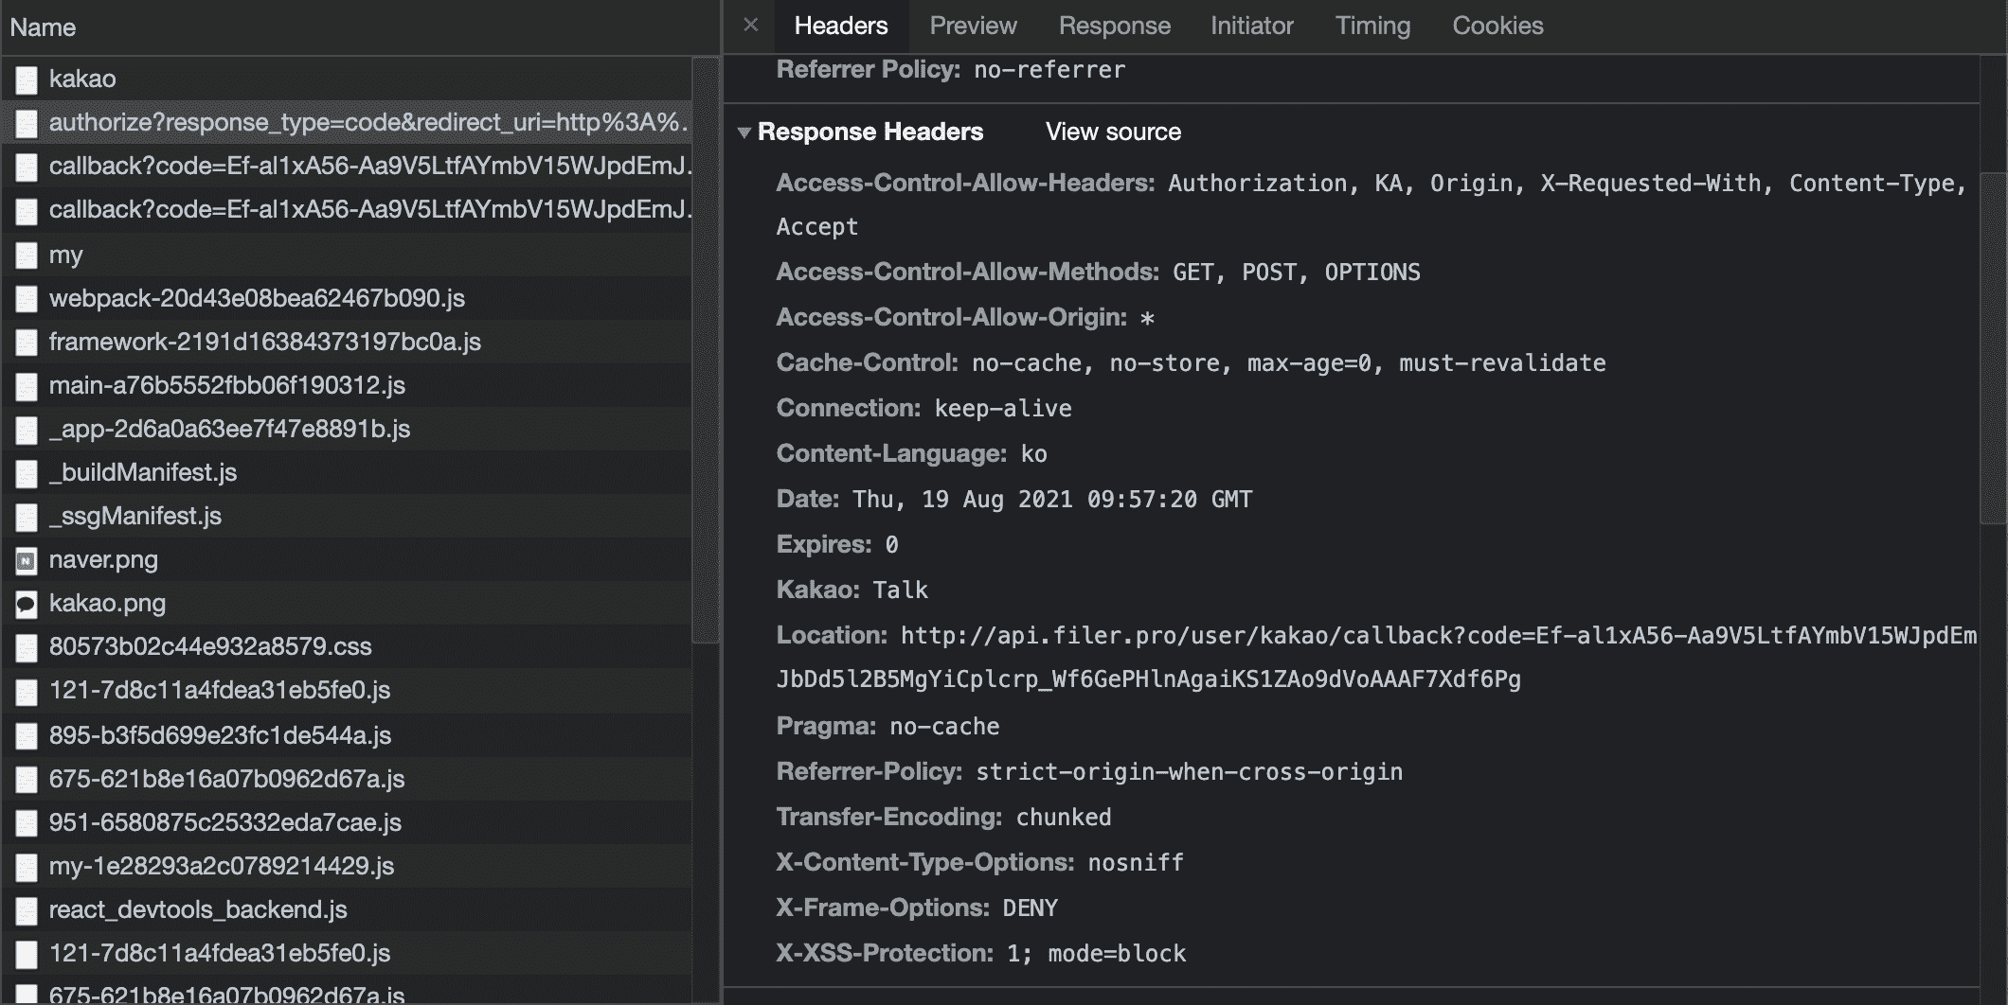This screenshot has width=2008, height=1005.
Task: Click the file icon for 80573b02c44e932a8579.css
Action: pyautogui.click(x=27, y=647)
